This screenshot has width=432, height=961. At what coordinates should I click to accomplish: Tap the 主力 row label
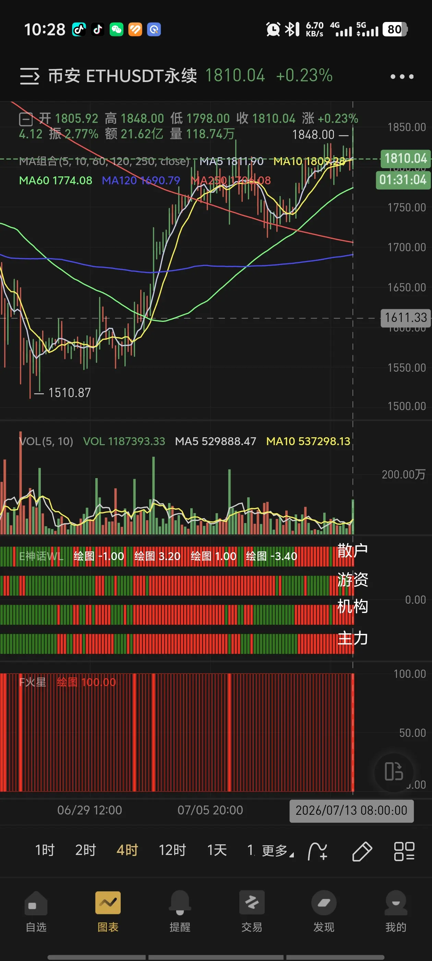[352, 638]
